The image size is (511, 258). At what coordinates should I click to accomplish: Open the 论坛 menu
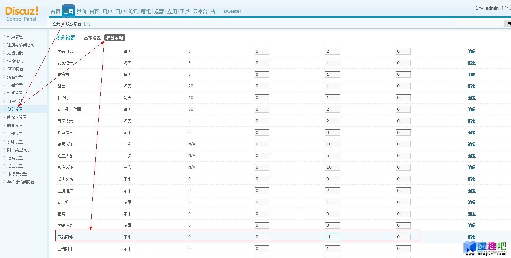(133, 11)
